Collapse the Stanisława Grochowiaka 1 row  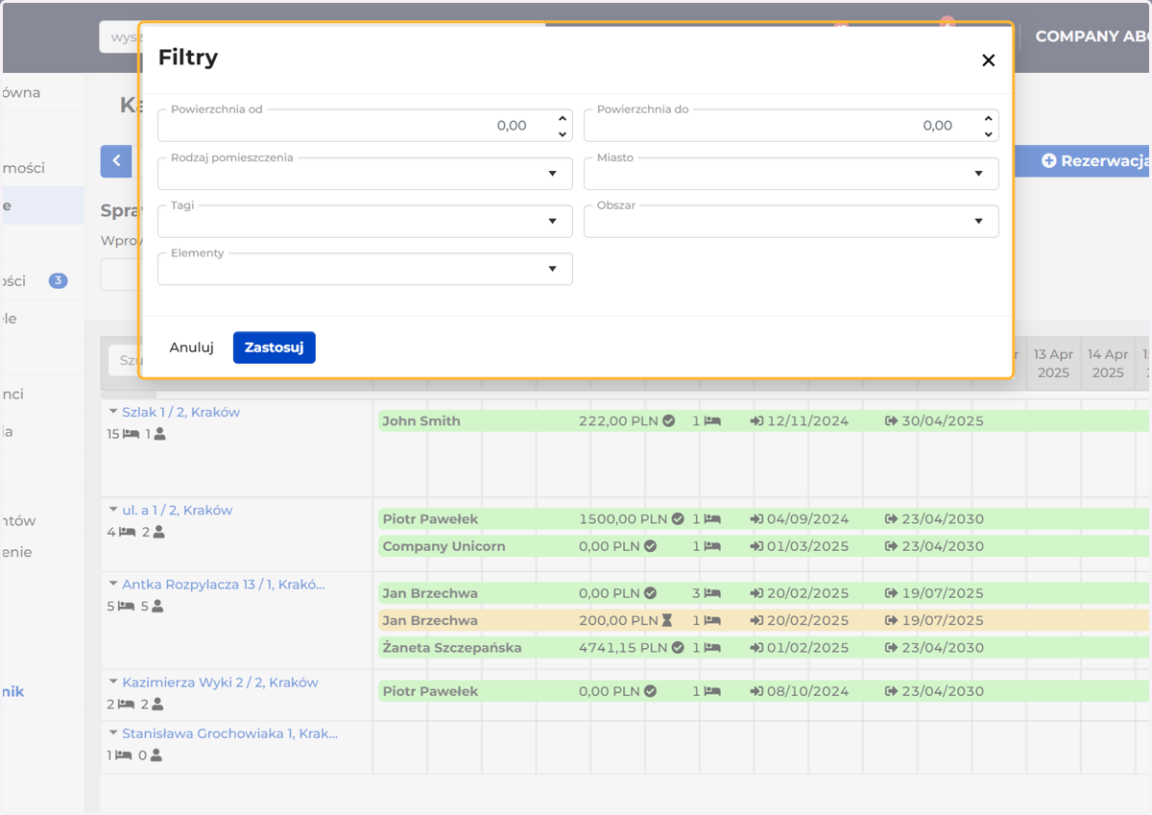point(113,733)
